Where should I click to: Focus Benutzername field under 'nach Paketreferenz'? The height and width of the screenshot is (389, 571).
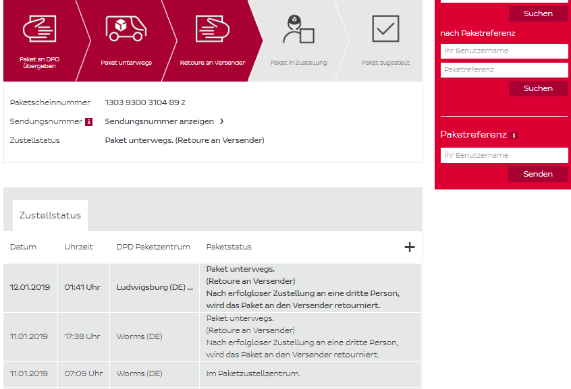pyautogui.click(x=504, y=51)
